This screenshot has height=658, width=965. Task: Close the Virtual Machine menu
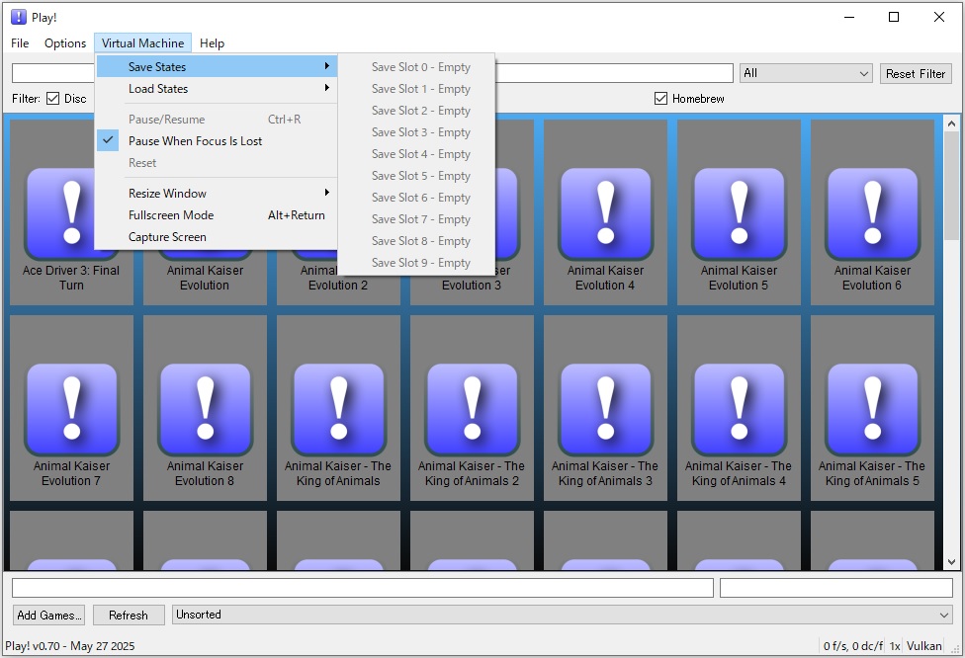142,43
